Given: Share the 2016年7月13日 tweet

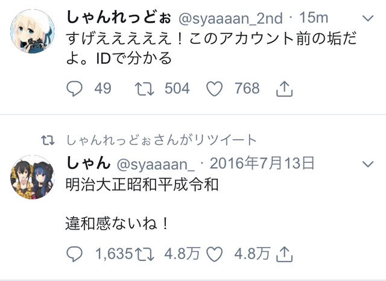Looking at the screenshot, I should click(x=284, y=254).
